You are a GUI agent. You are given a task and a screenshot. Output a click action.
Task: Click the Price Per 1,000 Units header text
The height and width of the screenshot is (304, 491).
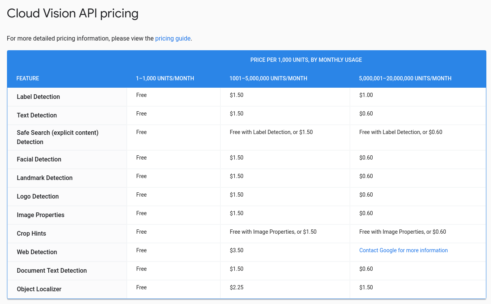[306, 60]
